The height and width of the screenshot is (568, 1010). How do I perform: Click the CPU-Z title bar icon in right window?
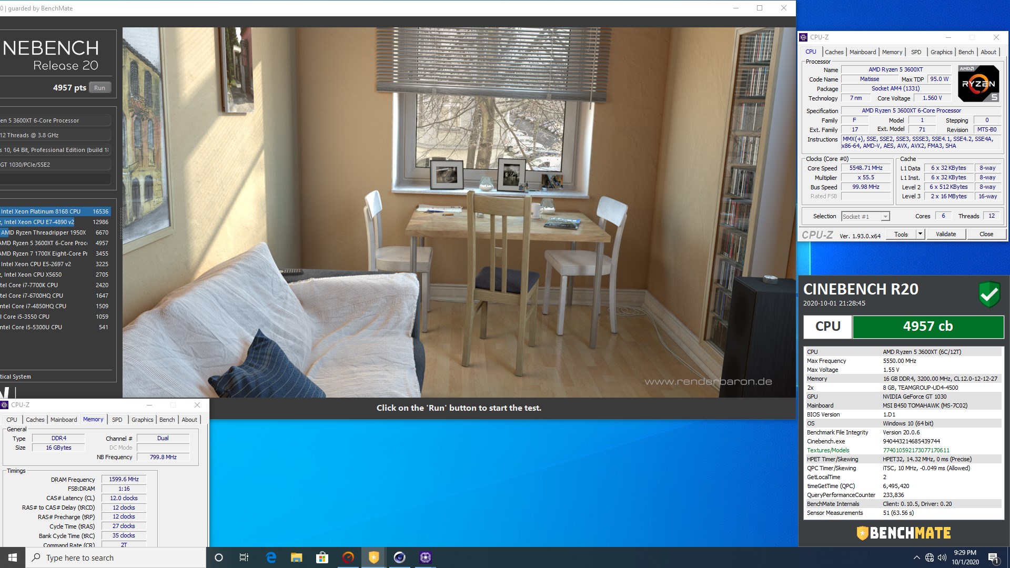pos(803,37)
